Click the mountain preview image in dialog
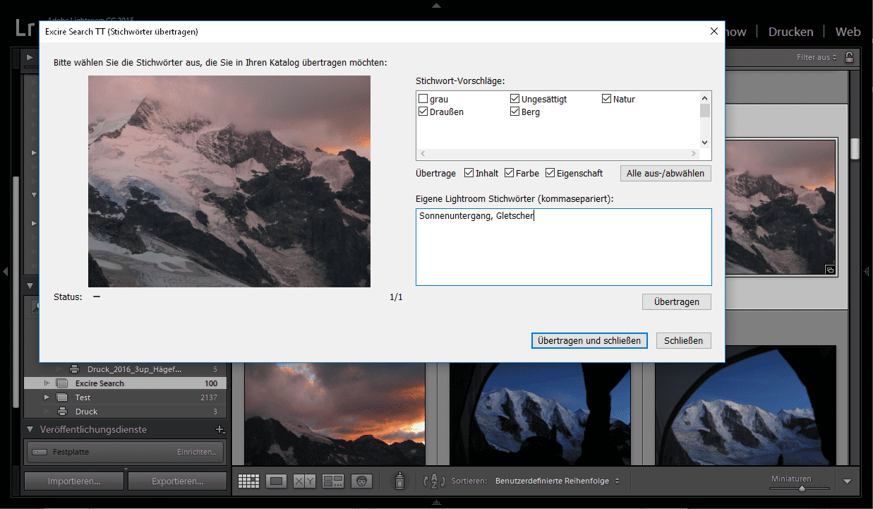873x509 pixels. (x=229, y=181)
